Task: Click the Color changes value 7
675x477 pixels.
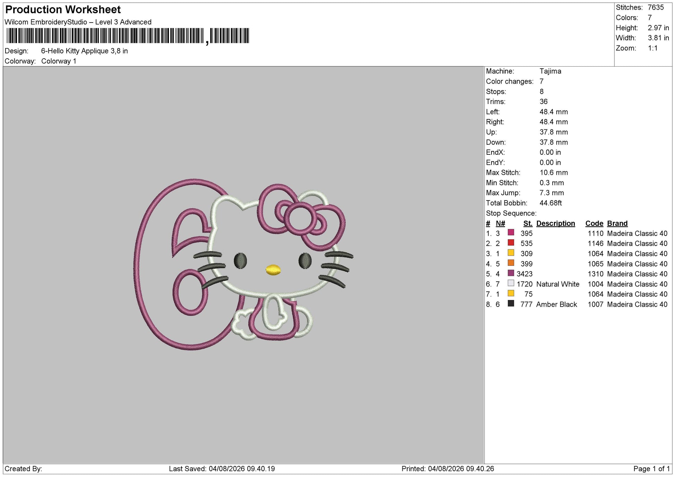Action: 541,82
